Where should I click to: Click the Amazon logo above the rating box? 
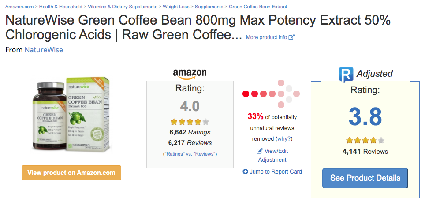(x=190, y=74)
